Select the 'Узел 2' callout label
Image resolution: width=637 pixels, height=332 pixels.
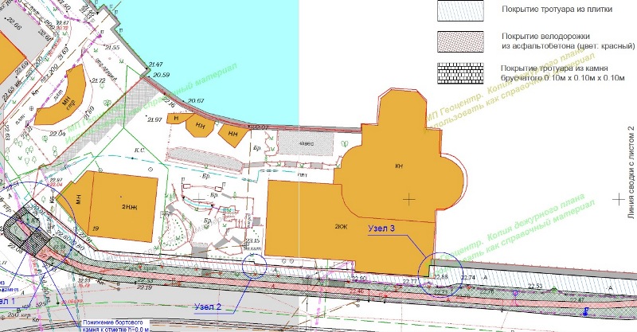coord(209,306)
